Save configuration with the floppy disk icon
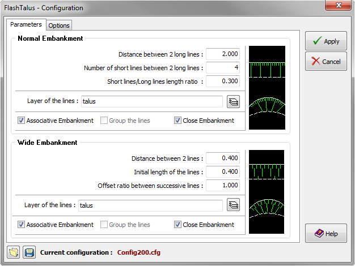 click(x=29, y=252)
